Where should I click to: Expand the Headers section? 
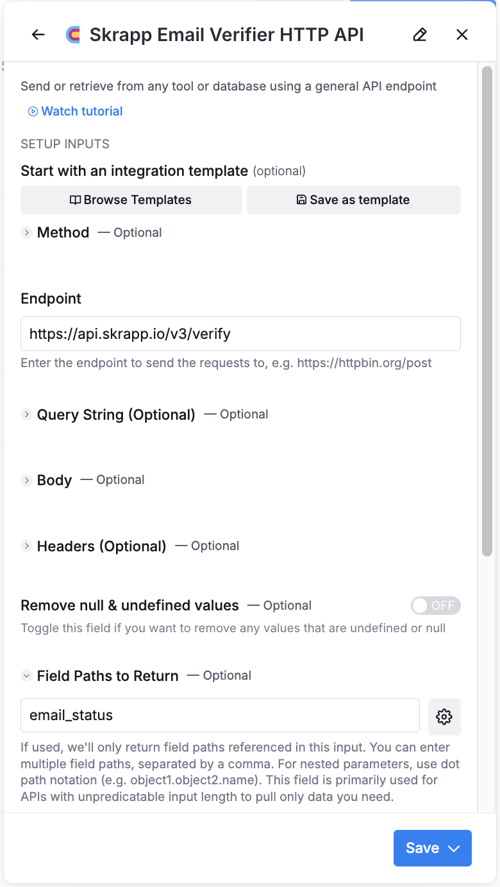coord(26,546)
